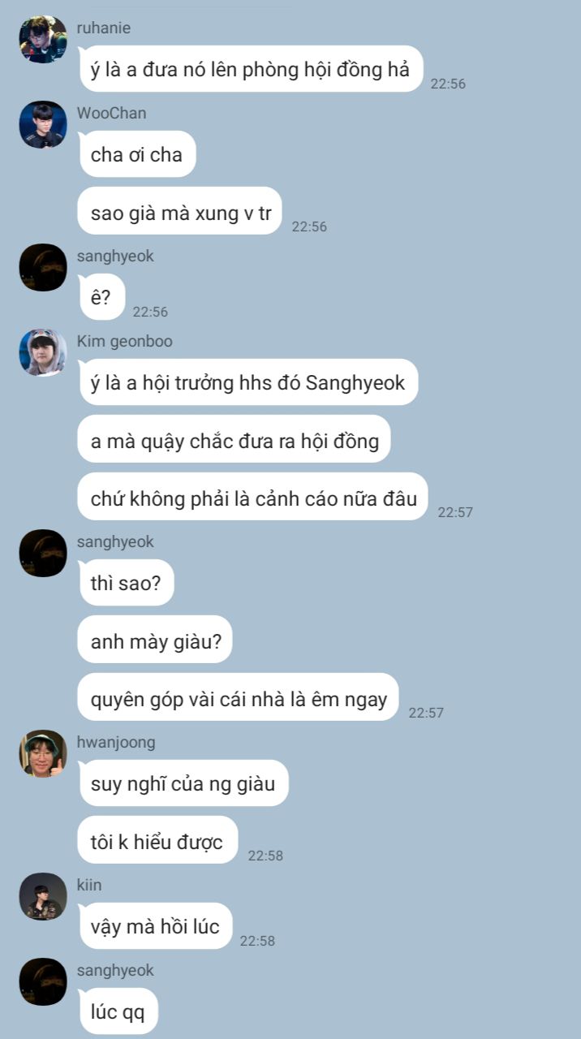The image size is (581, 1039).
Task: Click the username Kim geonboo
Action: [125, 342]
